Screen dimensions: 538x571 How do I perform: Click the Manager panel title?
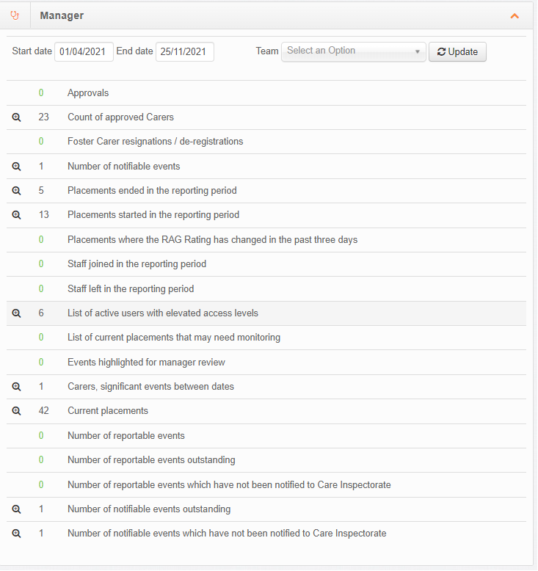click(62, 15)
